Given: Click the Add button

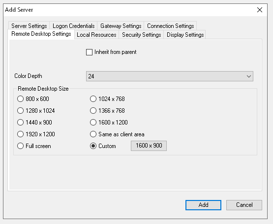Looking at the screenshot, I should tap(203, 205).
